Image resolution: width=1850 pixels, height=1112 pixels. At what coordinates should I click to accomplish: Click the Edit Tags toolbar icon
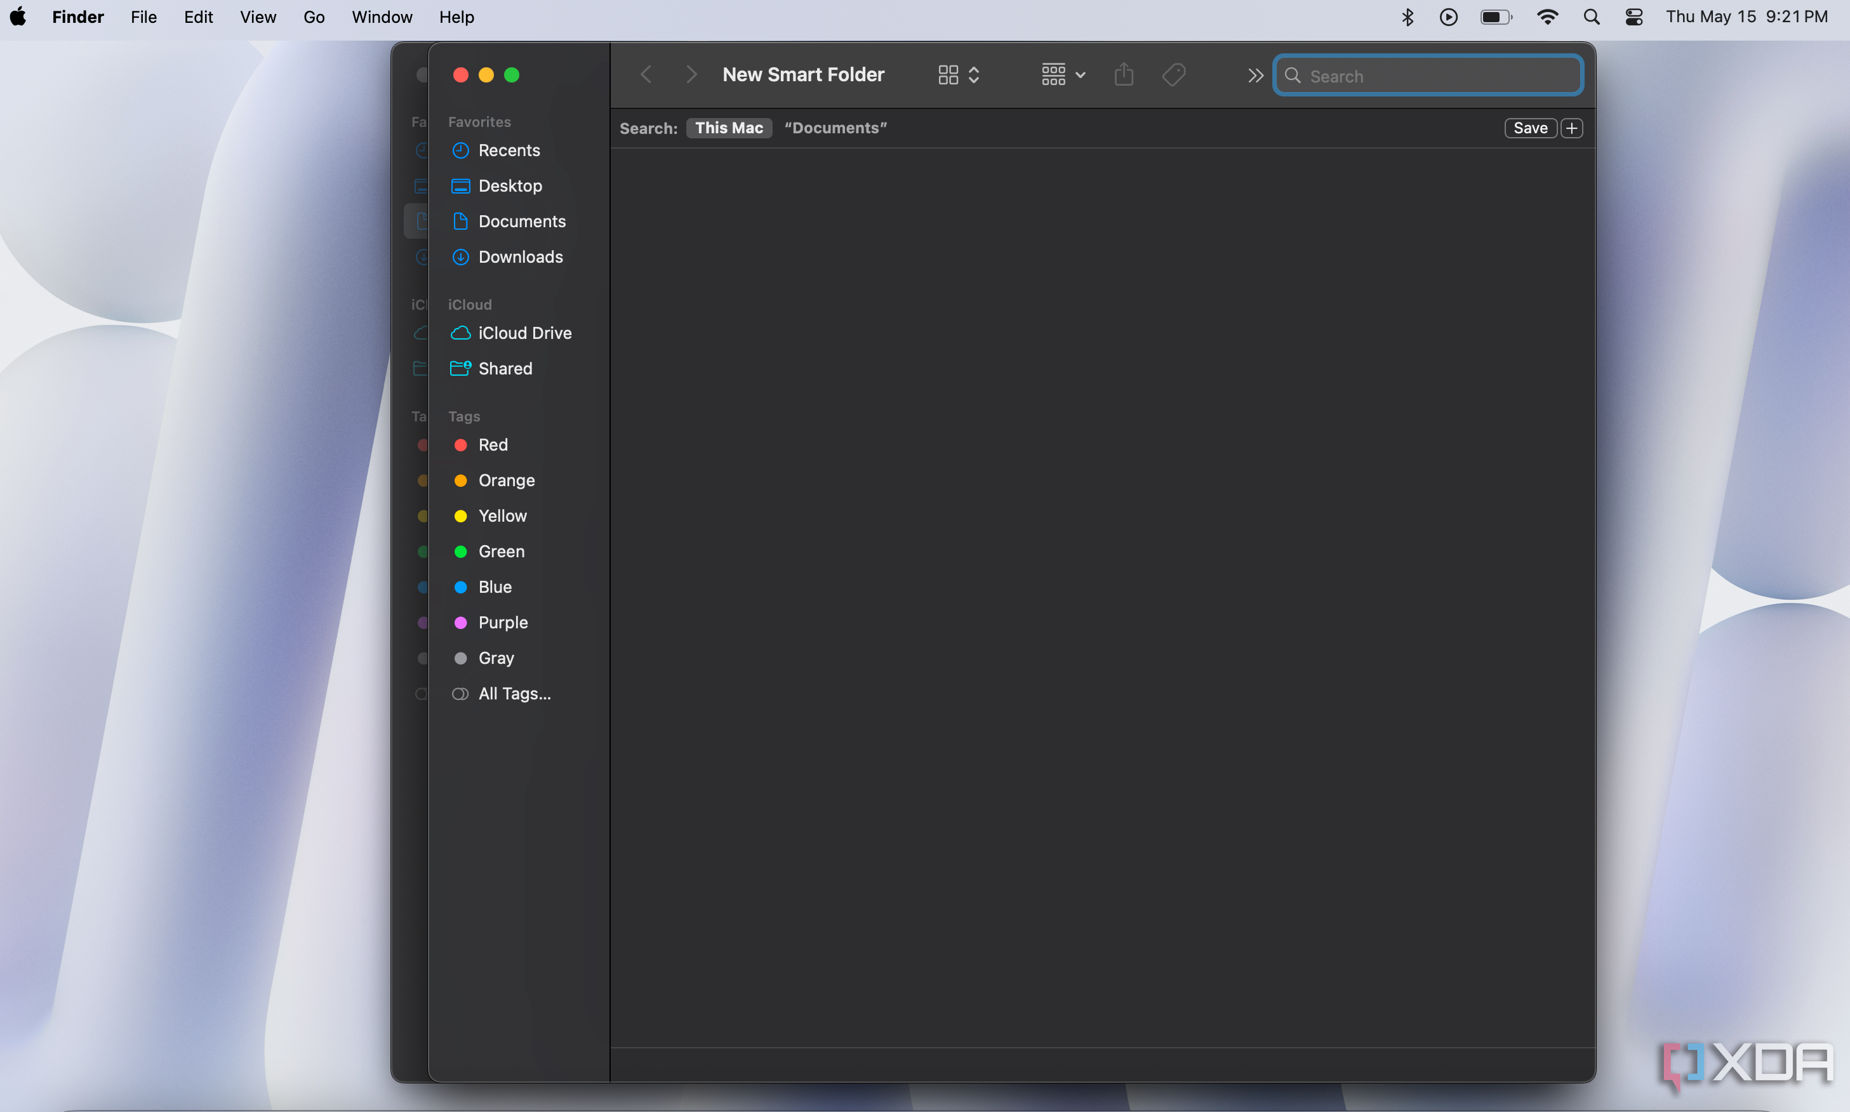point(1173,75)
